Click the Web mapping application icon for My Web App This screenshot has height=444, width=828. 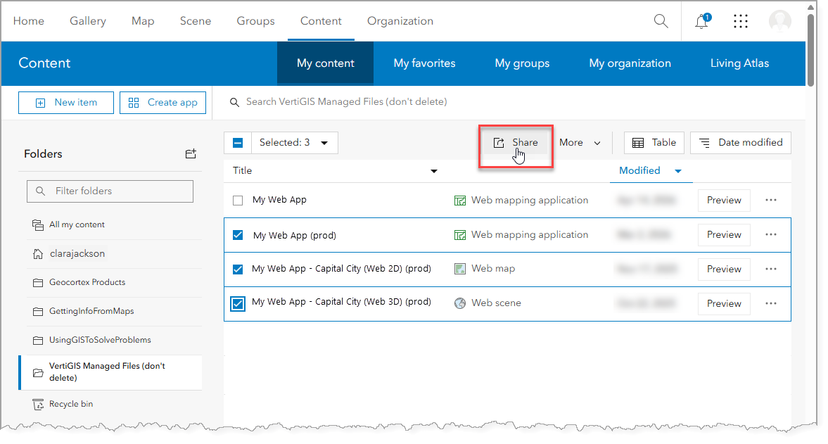[460, 201]
